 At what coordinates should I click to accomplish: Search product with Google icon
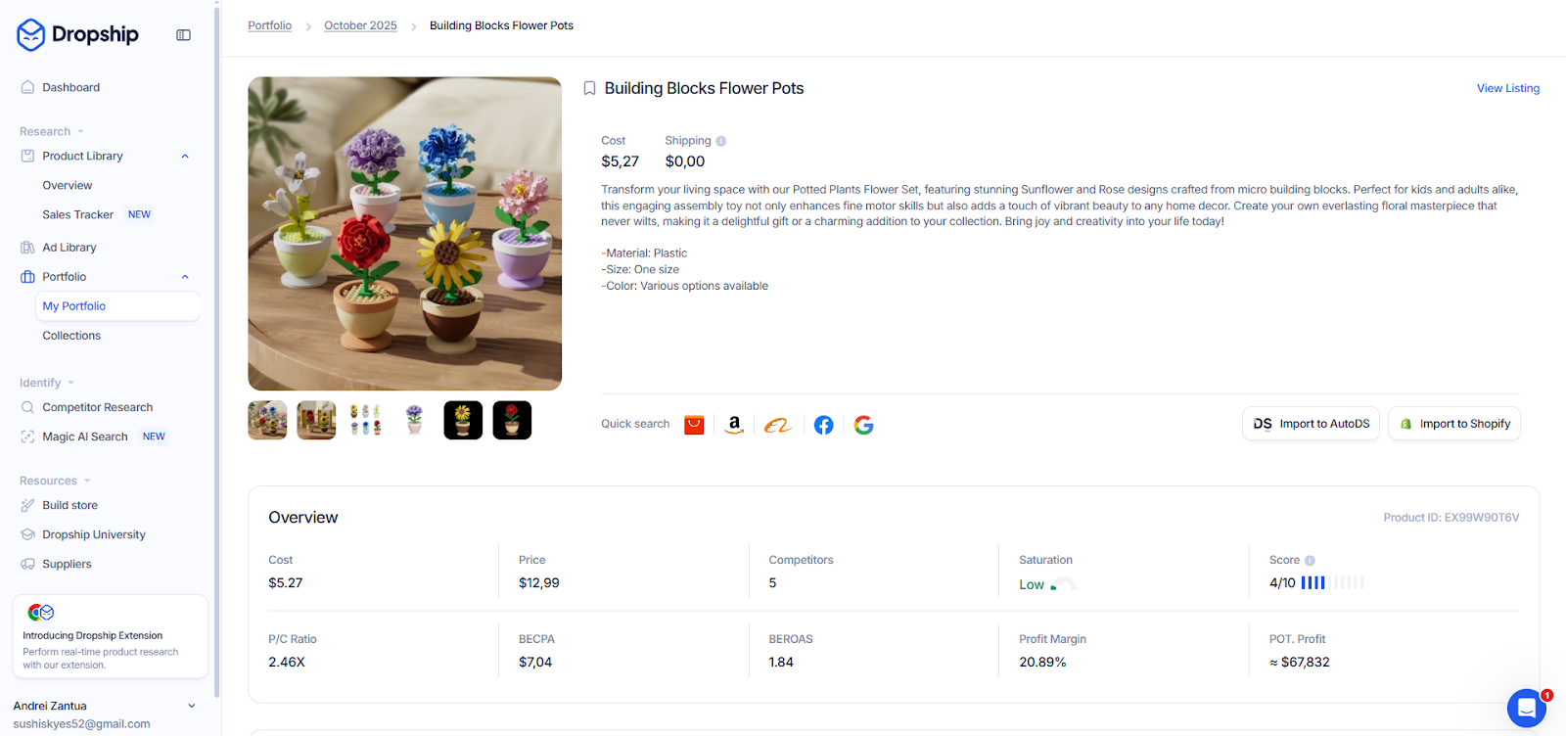[863, 425]
